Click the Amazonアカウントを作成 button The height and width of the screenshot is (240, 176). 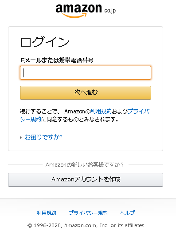point(86,180)
